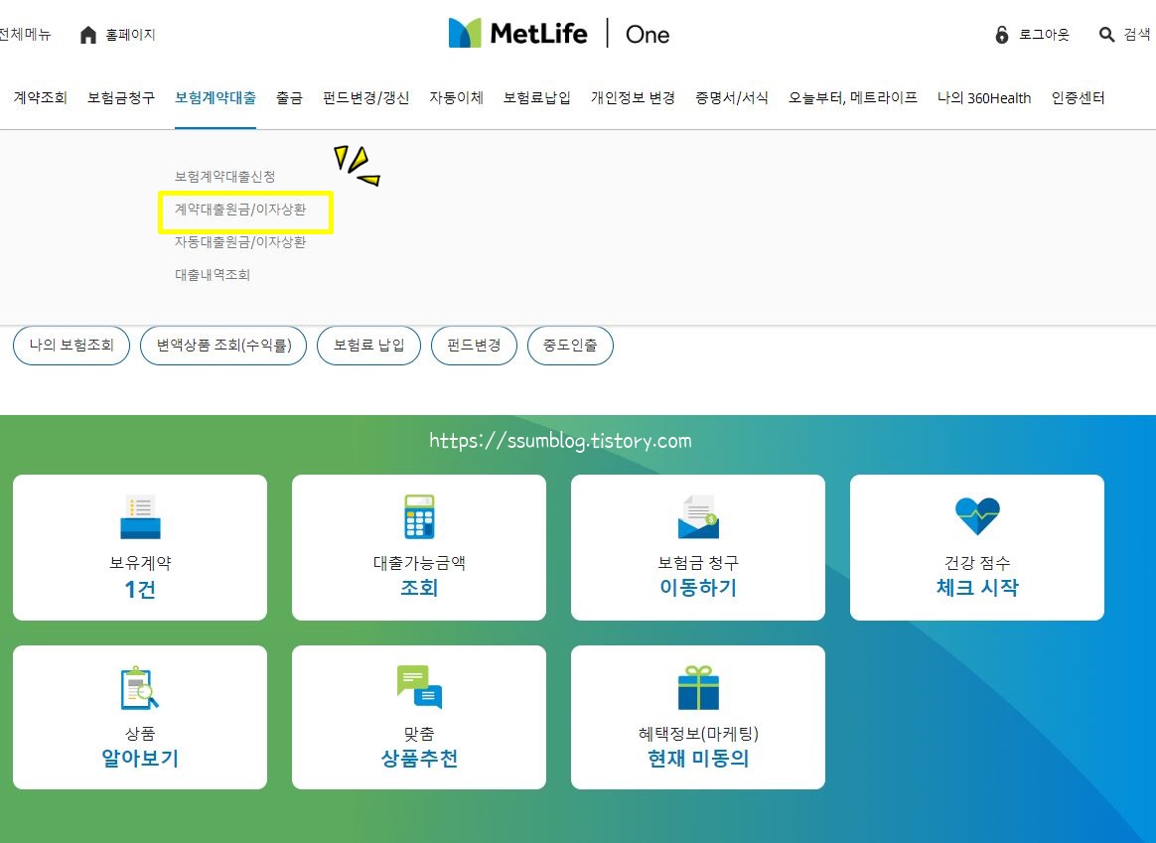This screenshot has height=843, width=1156.
Task: Open 전체메뉴 full menu
Action: click(x=25, y=35)
